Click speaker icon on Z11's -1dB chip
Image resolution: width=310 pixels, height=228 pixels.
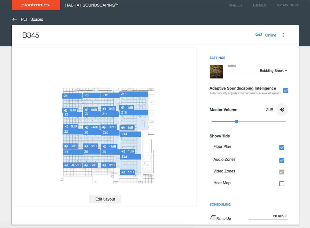[x=104, y=127]
